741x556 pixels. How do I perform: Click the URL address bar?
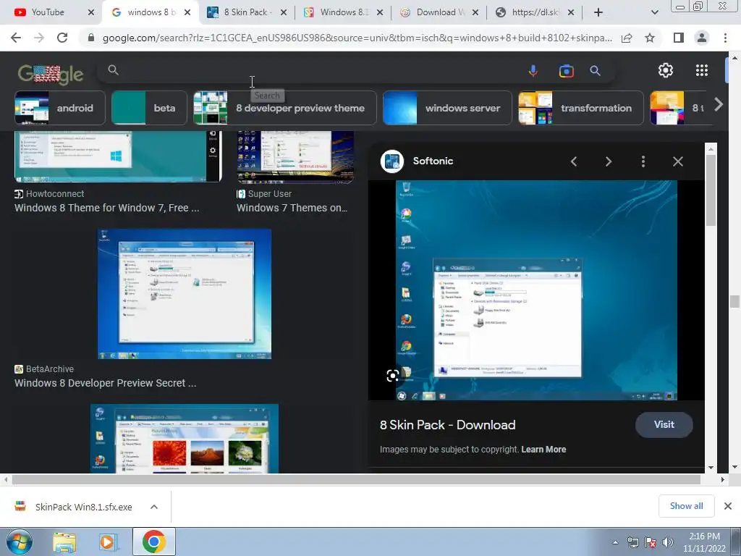click(357, 38)
